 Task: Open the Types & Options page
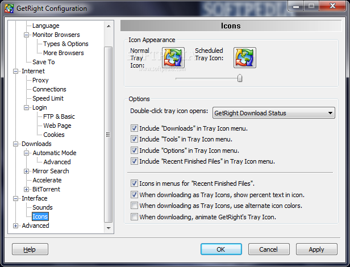[66, 44]
